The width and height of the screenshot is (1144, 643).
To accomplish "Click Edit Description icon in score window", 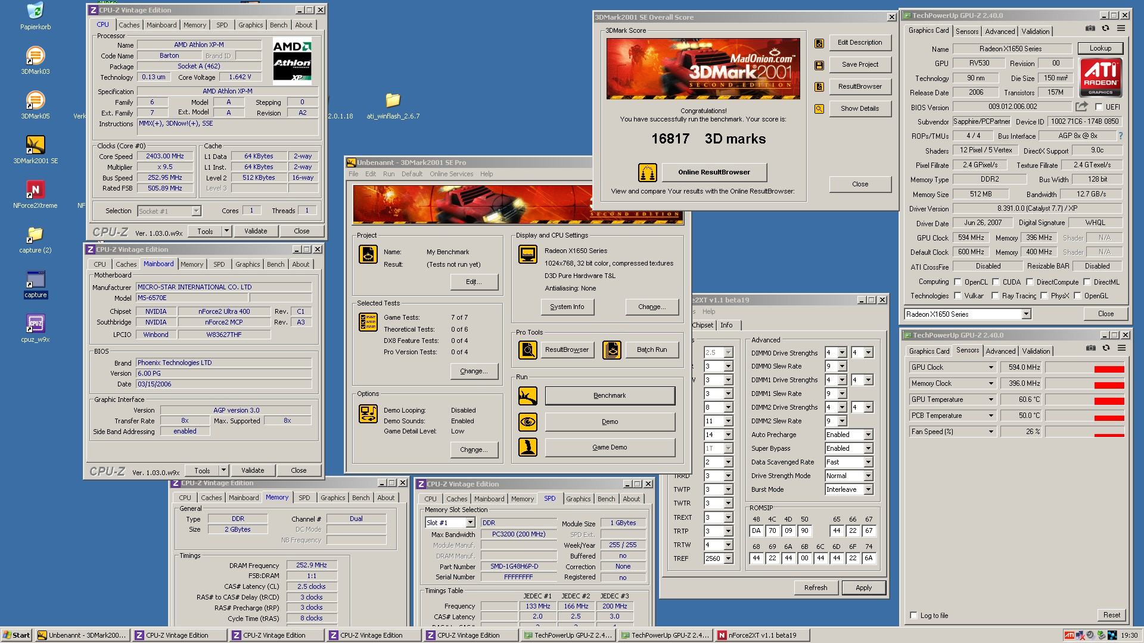I will 819,43.
